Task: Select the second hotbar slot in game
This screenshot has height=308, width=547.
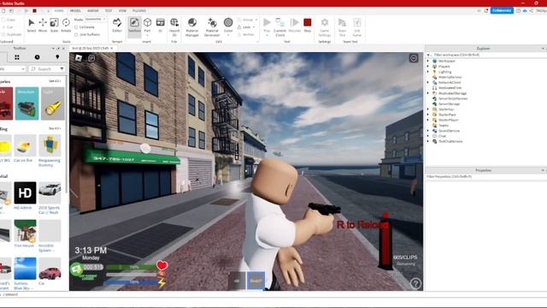Action: [x=256, y=280]
